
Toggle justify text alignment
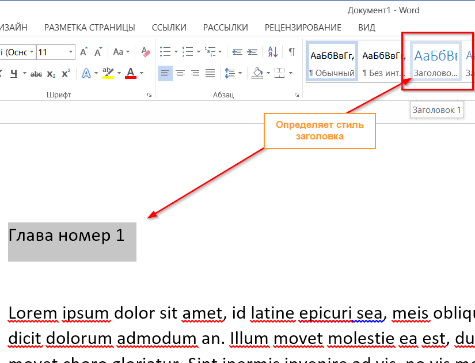210,73
